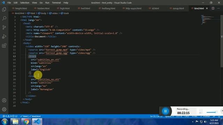Open the Selection menu
Image resolution: width=223 pixels, height=125 pixels.
pos(25,3)
